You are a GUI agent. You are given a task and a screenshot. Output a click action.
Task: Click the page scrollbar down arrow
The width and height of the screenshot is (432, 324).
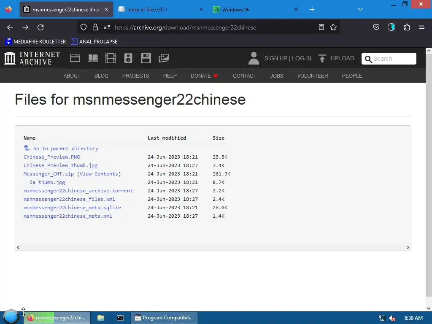pos(429,308)
